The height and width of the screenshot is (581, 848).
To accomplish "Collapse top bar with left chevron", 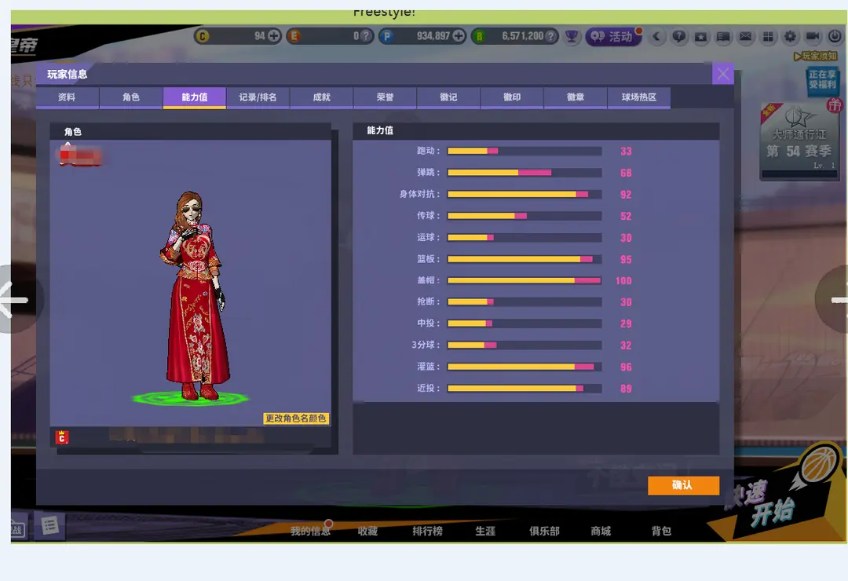I will pyautogui.click(x=656, y=36).
